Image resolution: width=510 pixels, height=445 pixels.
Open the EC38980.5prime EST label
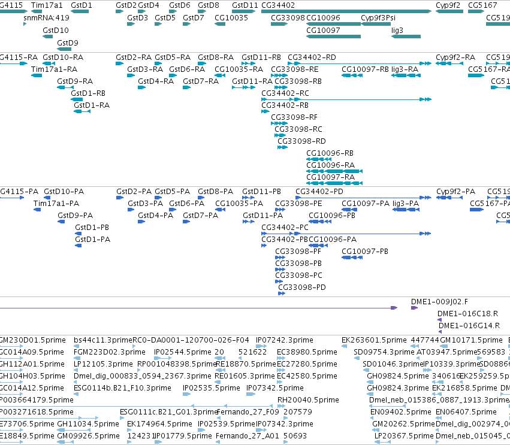[307, 352]
